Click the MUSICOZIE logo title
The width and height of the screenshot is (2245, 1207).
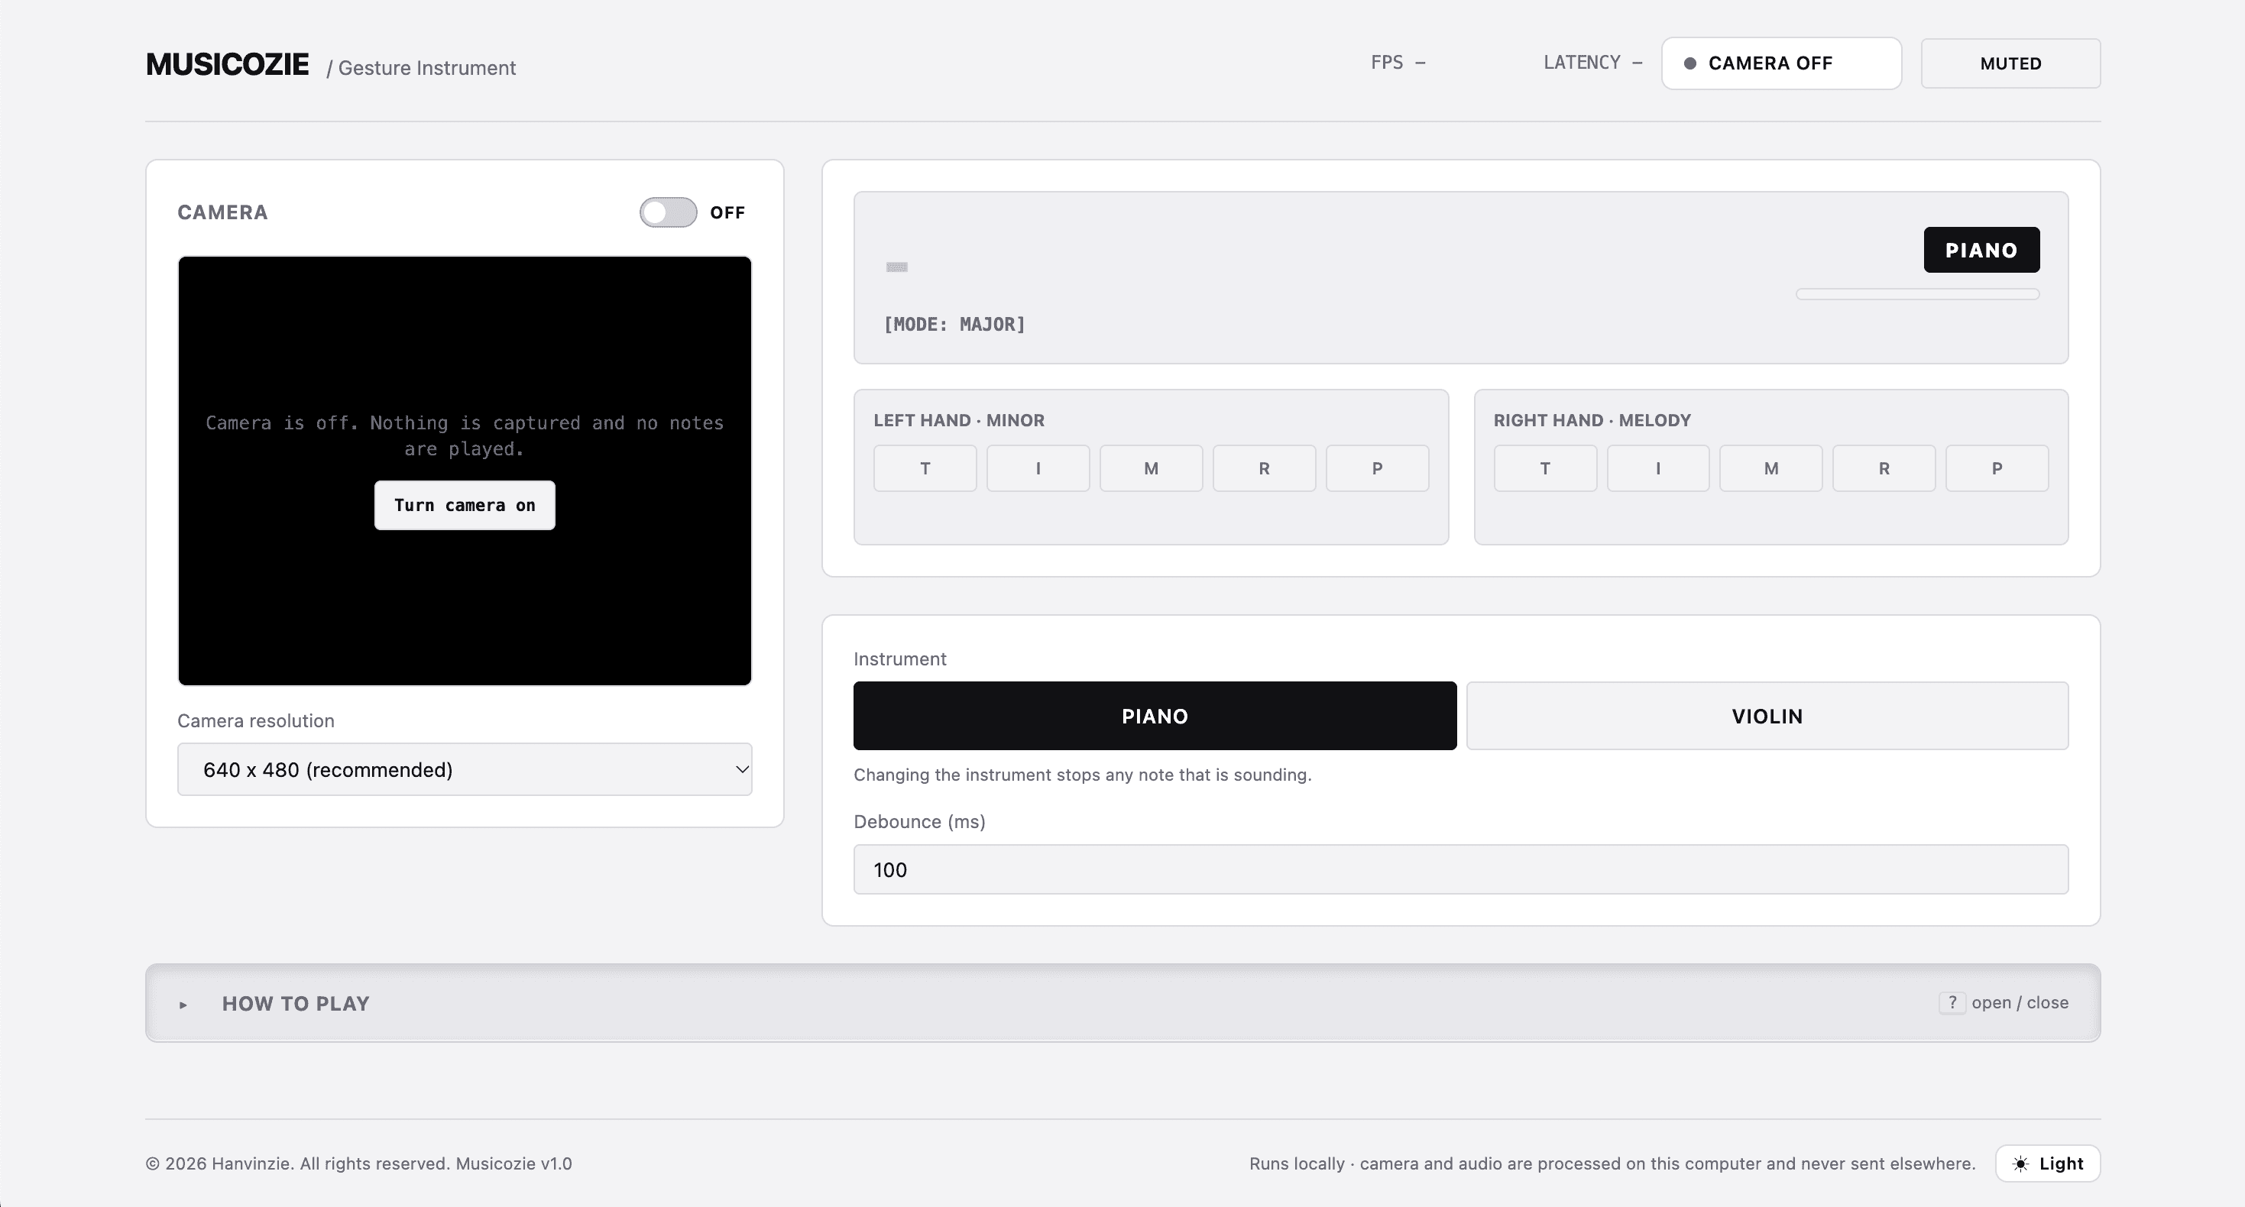pos(228,64)
